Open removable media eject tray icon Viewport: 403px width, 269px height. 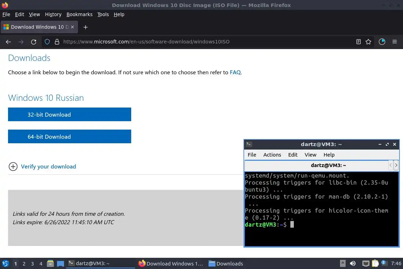click(342, 263)
